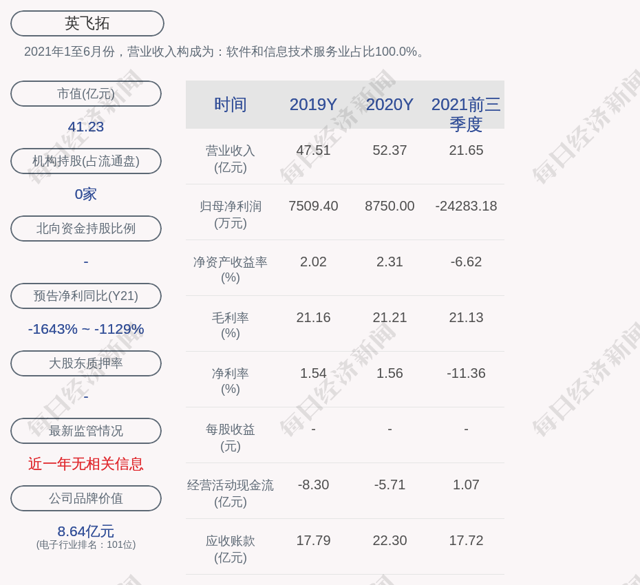The image size is (640, 585).
Task: Select the 经营活动现金流(亿元) row label
Action: click(x=231, y=493)
